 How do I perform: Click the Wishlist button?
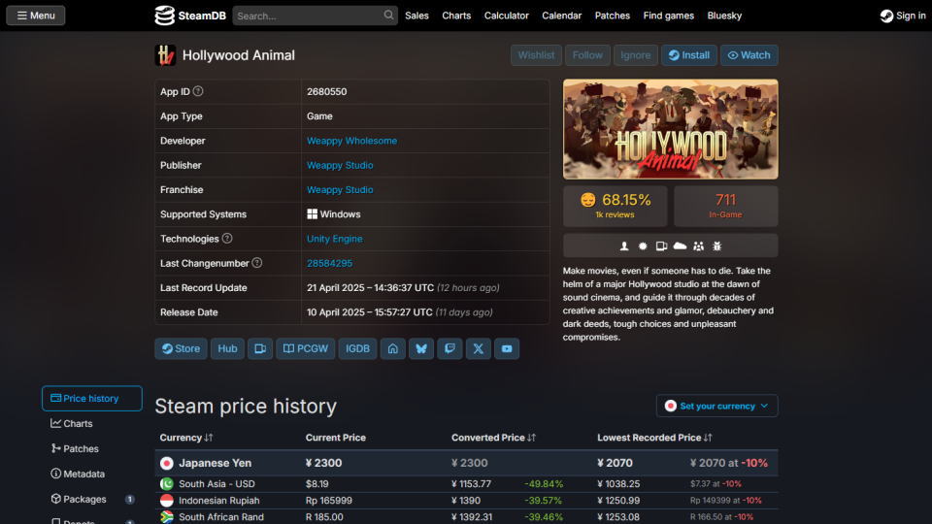click(536, 55)
